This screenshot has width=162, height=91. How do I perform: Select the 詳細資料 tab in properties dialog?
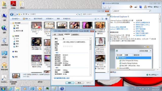[x=67, y=34]
